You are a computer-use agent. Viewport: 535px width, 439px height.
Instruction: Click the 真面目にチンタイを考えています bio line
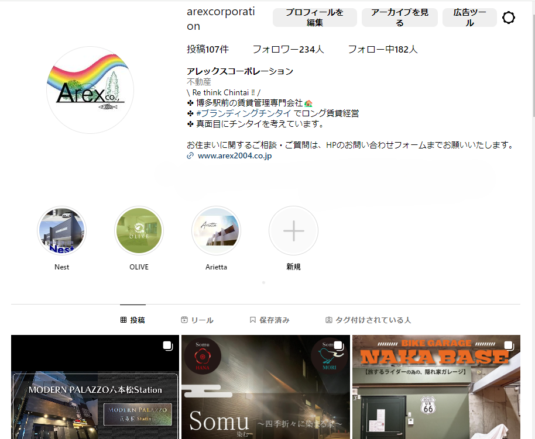click(x=255, y=124)
